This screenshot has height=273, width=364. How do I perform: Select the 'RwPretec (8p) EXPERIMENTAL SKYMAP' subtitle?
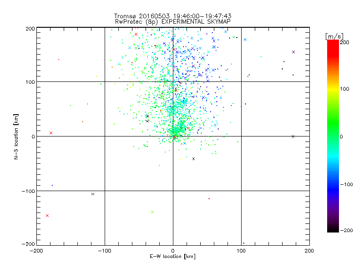[173, 22]
